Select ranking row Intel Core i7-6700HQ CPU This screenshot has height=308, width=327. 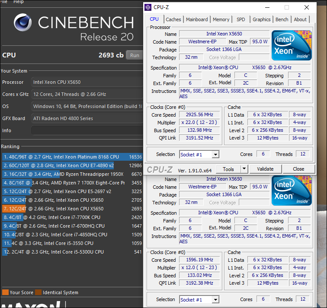click(72, 226)
